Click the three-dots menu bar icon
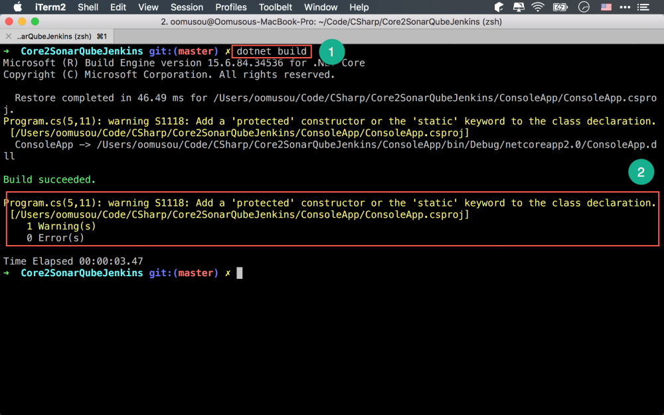This screenshot has width=664, height=415. [x=625, y=7]
